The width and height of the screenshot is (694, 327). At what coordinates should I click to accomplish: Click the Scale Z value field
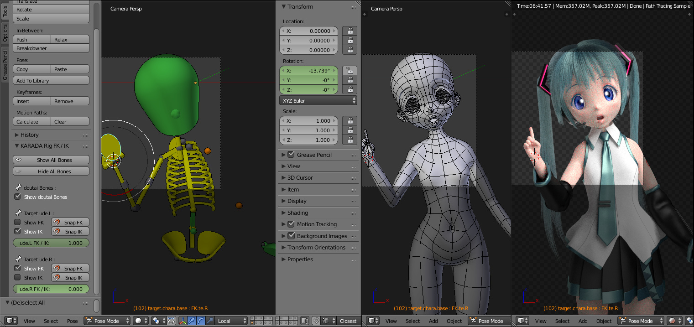tap(308, 140)
